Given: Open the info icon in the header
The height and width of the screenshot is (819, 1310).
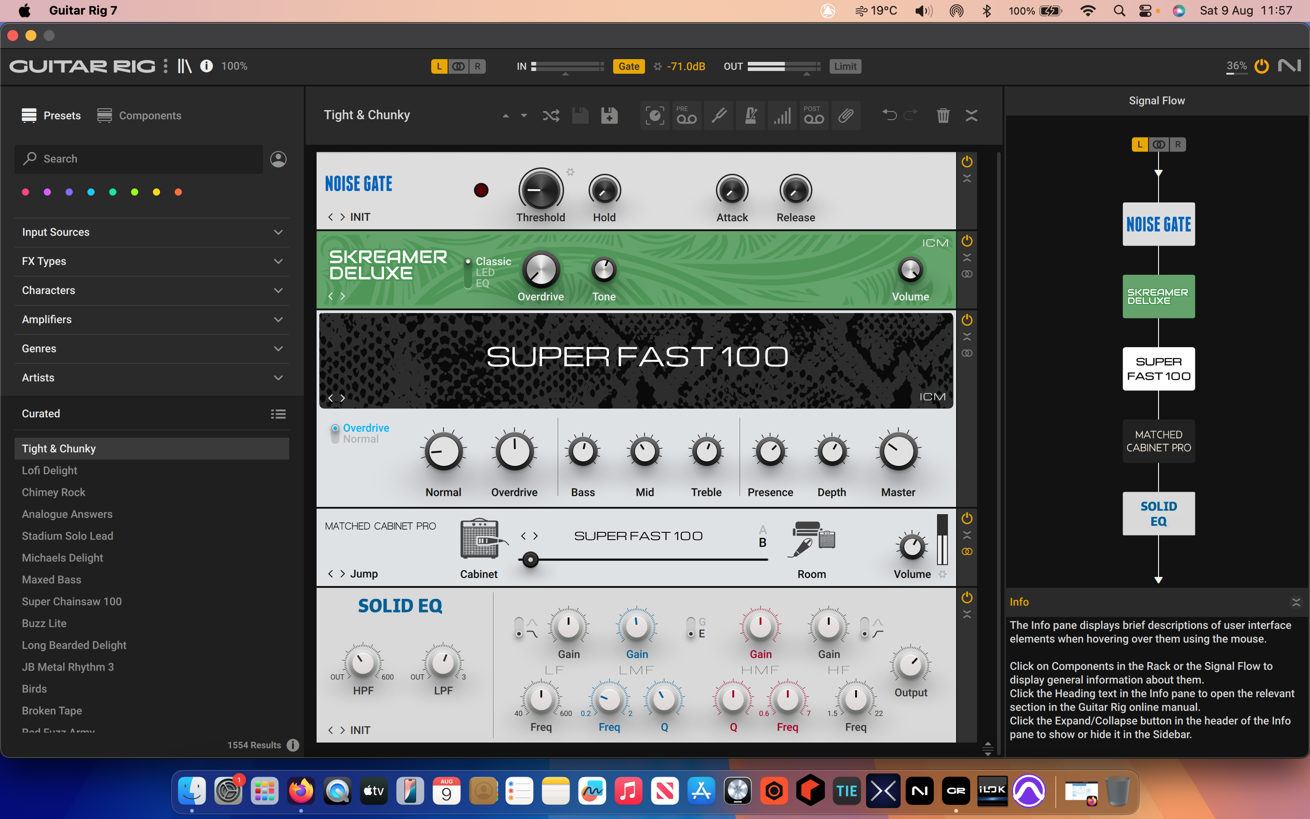Looking at the screenshot, I should coord(206,66).
